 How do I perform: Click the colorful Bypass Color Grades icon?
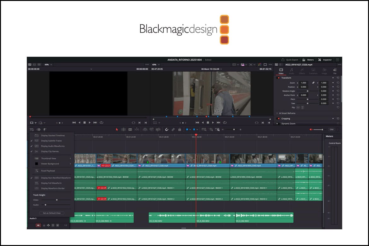coord(259,65)
